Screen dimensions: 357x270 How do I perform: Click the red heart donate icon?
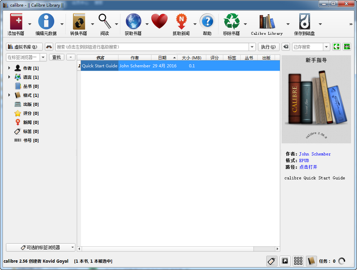click(x=159, y=21)
